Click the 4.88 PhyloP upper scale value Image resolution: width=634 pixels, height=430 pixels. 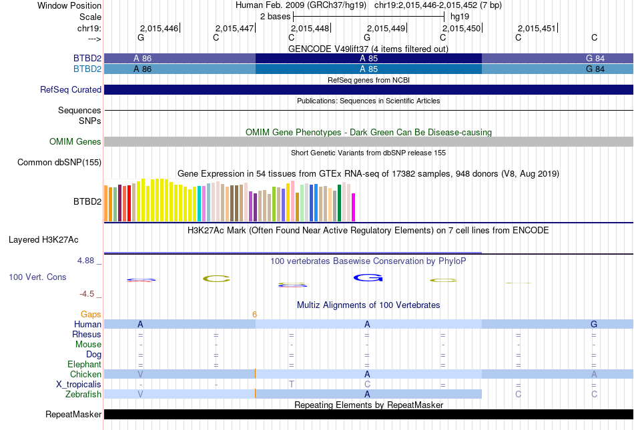click(x=85, y=261)
